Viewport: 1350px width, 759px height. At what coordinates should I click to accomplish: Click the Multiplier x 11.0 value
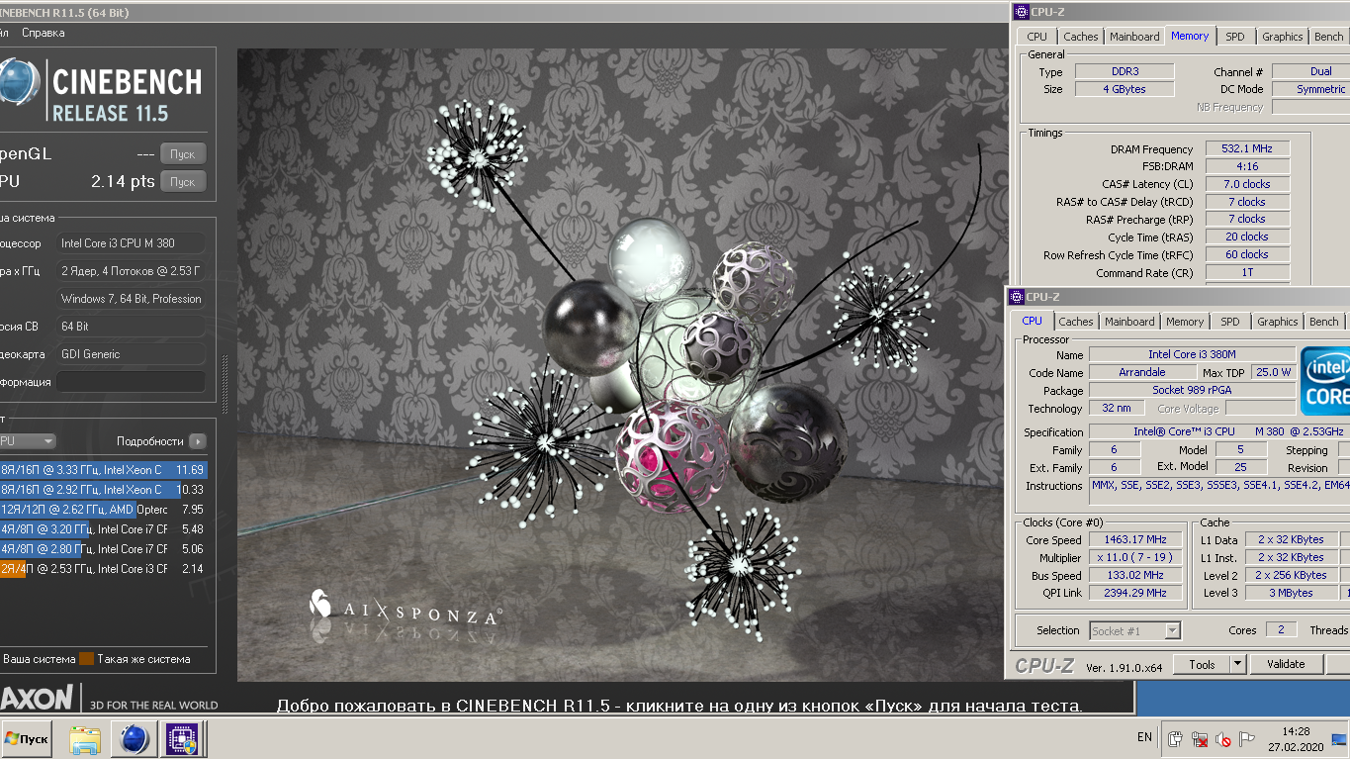[x=1136, y=558]
